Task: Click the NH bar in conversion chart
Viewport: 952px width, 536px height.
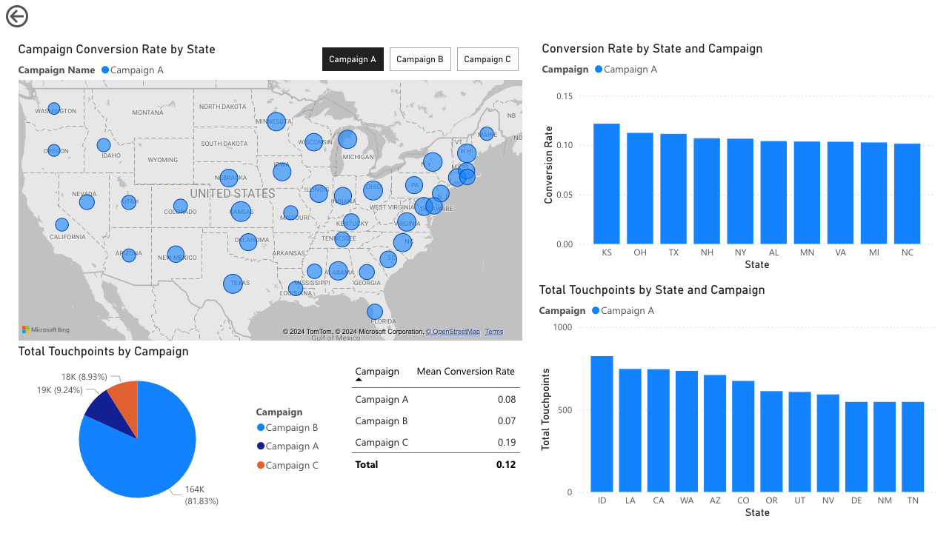Action: [x=707, y=191]
